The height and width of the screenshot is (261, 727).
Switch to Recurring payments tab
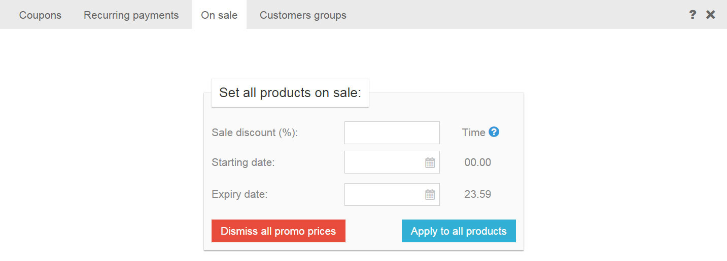click(131, 15)
